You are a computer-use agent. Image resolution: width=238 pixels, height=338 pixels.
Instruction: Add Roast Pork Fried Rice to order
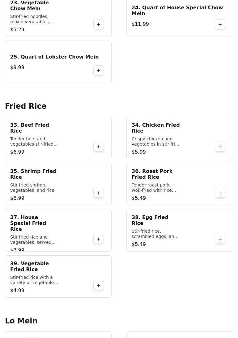pyautogui.click(x=220, y=193)
